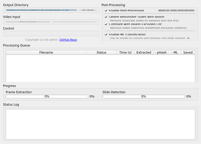Click the Manual Post-Processing button

(x=177, y=10)
